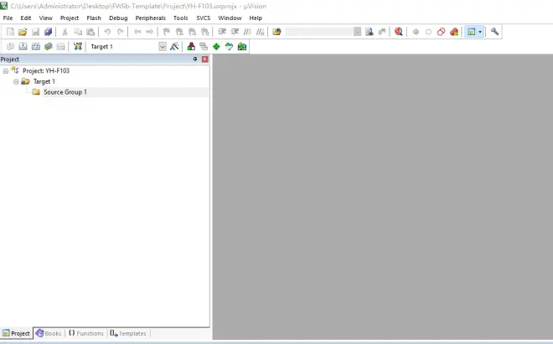Switch to the Functions tab
Screen dimensions: 553x344
(x=86, y=333)
